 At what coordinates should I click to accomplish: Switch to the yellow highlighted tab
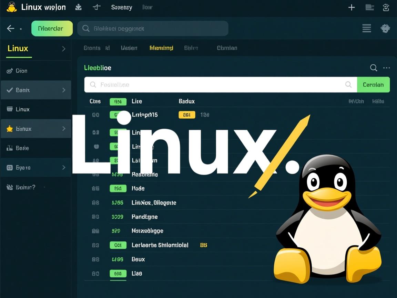161,48
